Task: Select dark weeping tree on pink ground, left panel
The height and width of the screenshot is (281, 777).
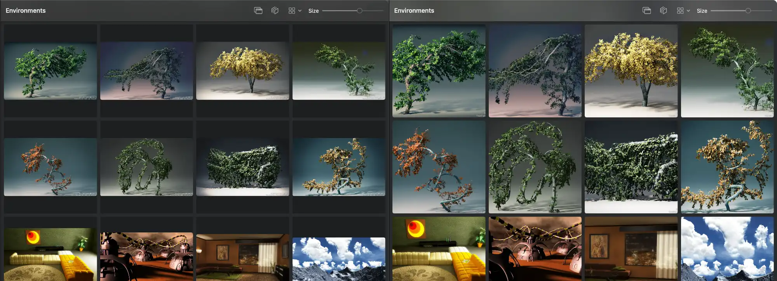Action: 146,71
